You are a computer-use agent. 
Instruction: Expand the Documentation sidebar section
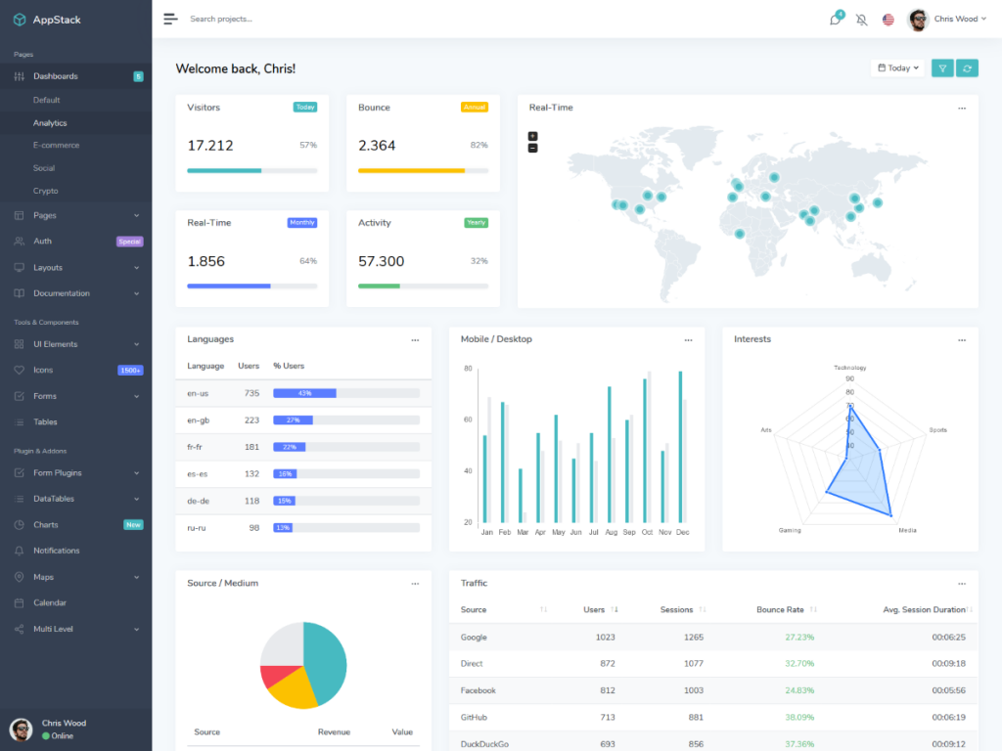[x=76, y=293]
